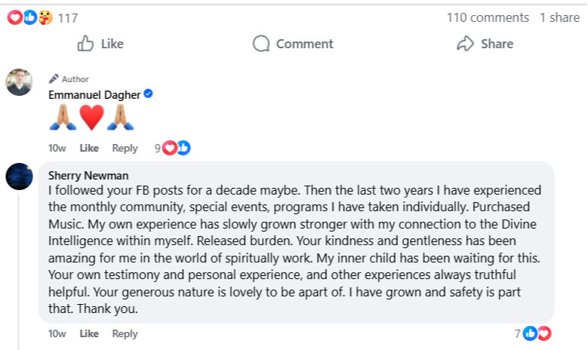Click reaction icons on Sherry Newman's comment

[x=537, y=333]
